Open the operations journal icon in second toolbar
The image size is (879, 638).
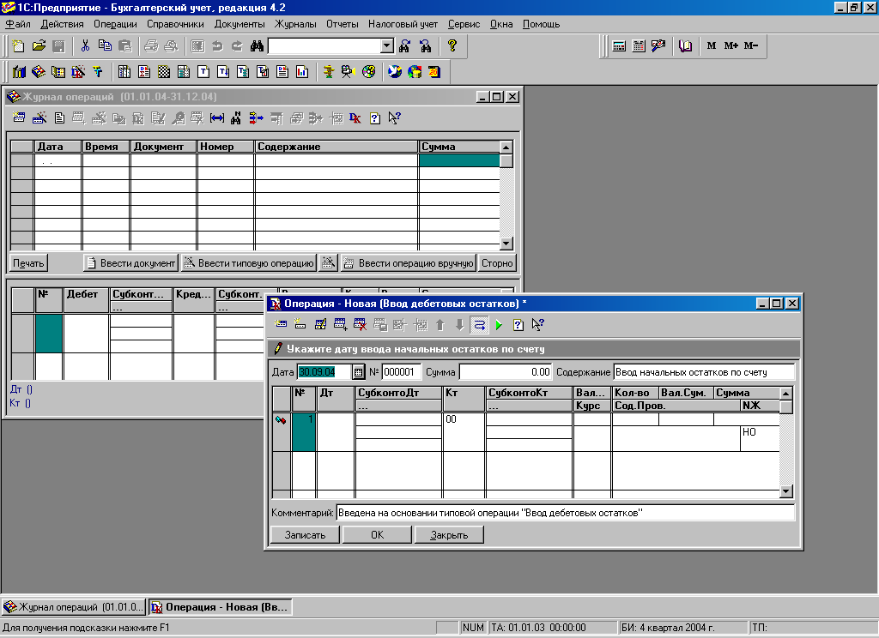[x=39, y=72]
